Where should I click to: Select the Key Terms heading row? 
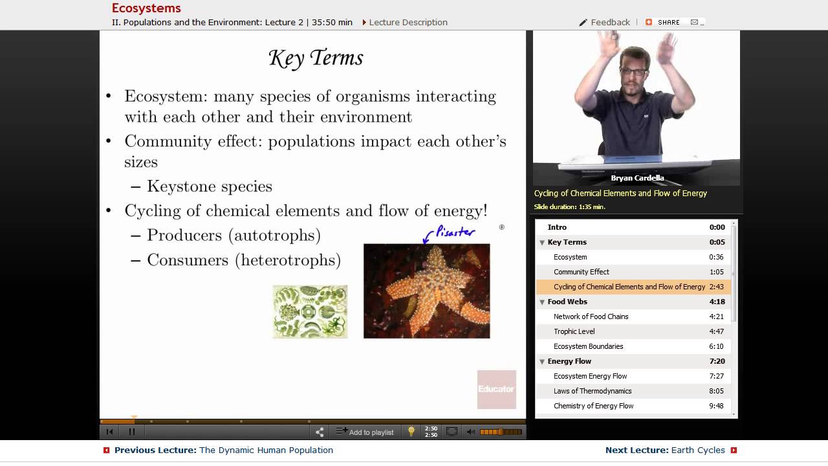point(633,242)
